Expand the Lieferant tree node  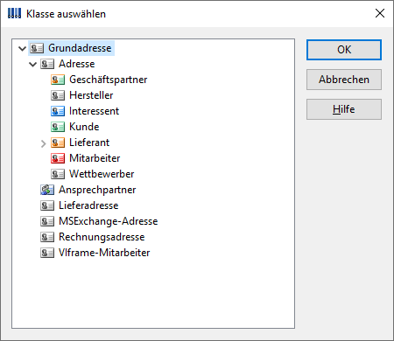tap(43, 143)
